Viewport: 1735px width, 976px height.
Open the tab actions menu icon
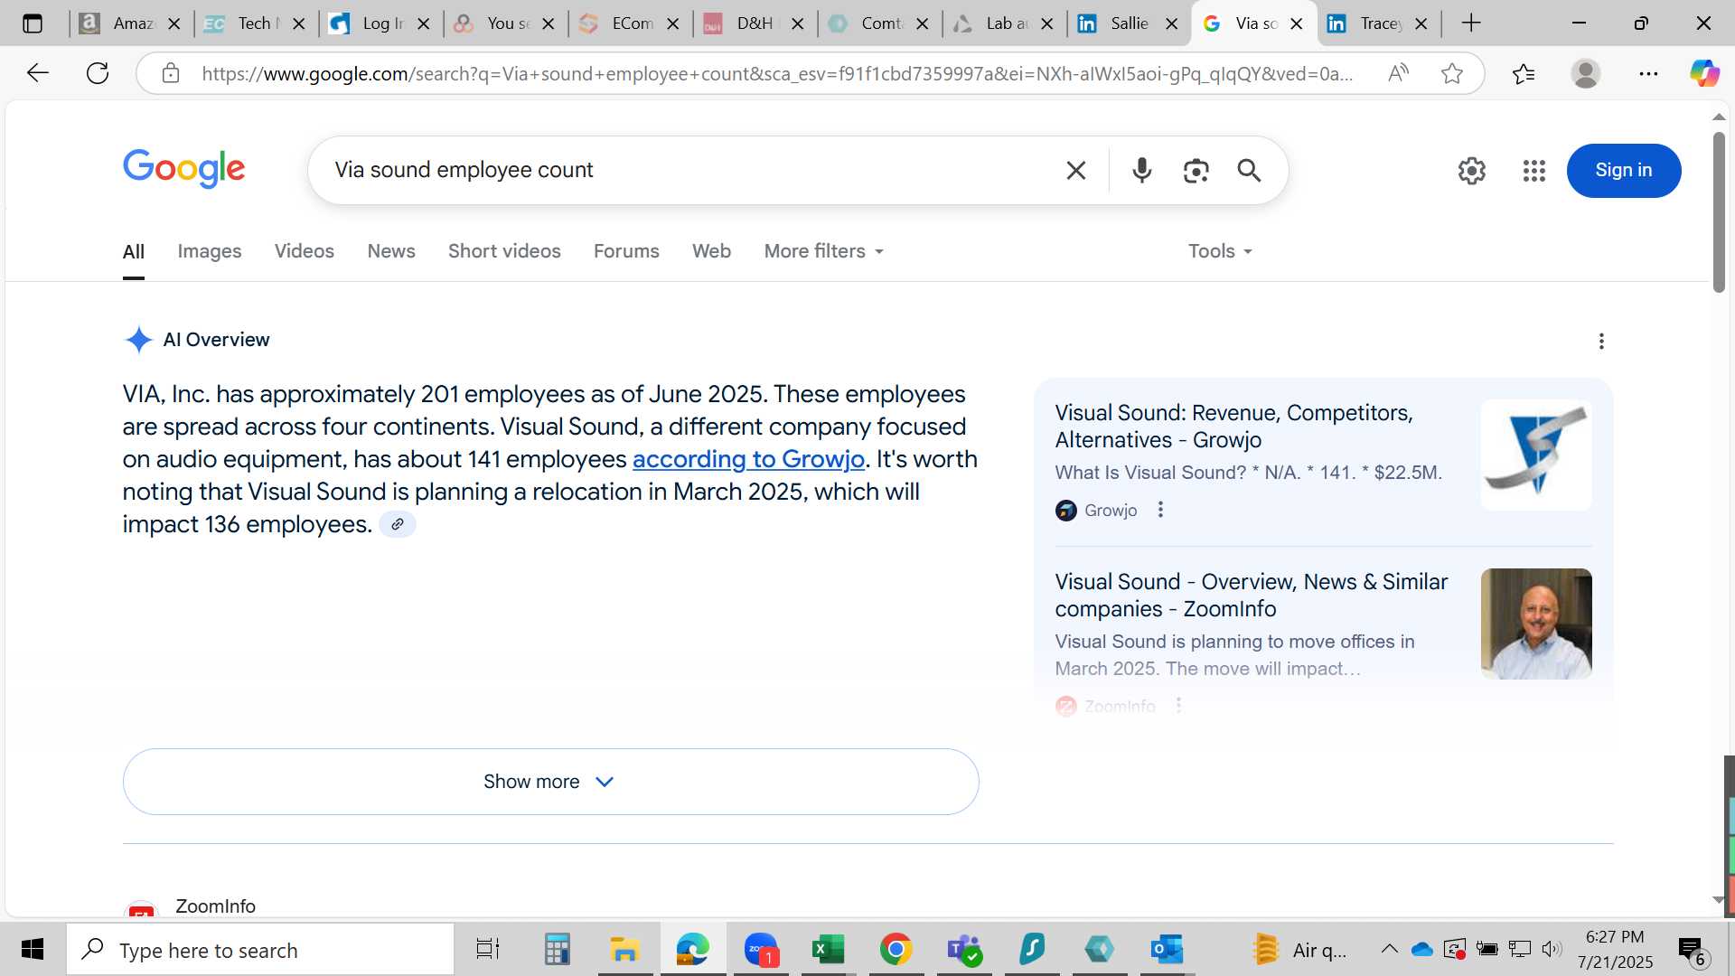33,23
